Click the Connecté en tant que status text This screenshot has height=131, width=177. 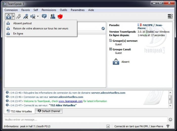coord(139,126)
